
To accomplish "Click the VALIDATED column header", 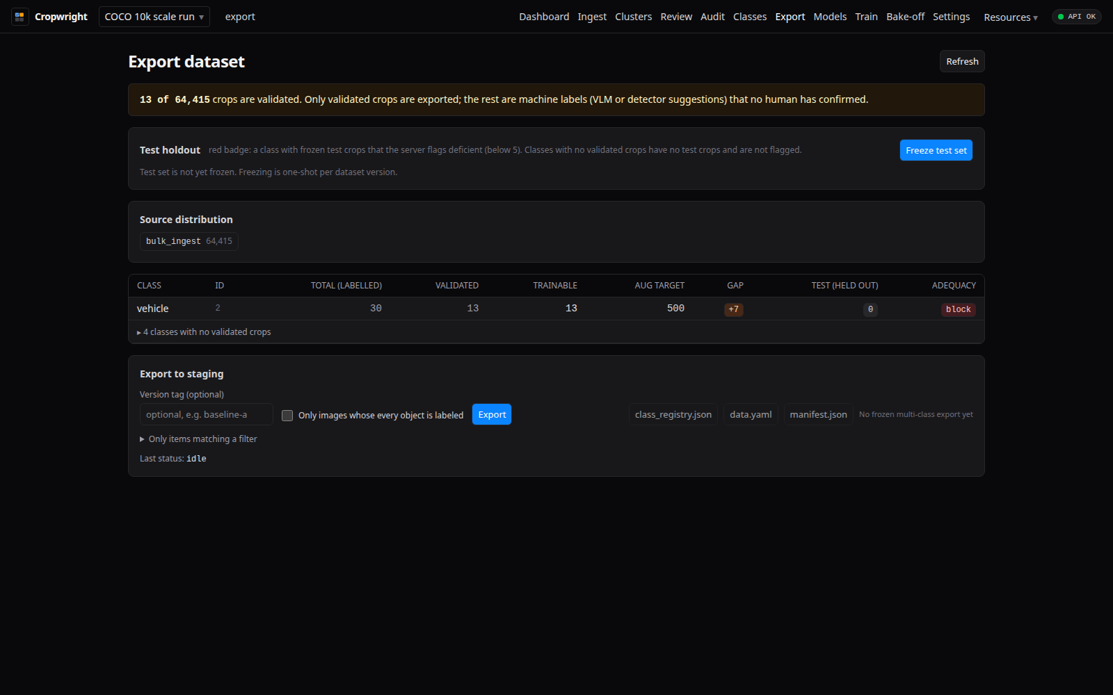I will tap(457, 286).
